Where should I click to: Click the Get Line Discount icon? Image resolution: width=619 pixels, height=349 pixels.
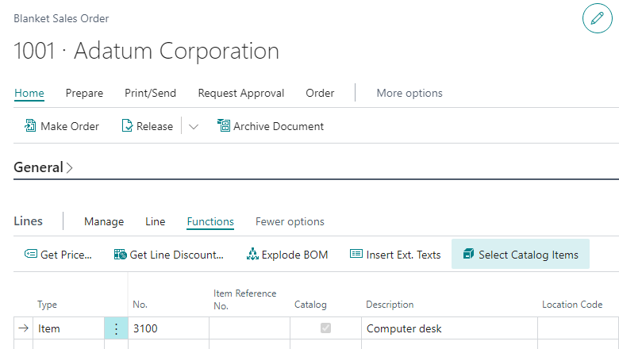120,254
